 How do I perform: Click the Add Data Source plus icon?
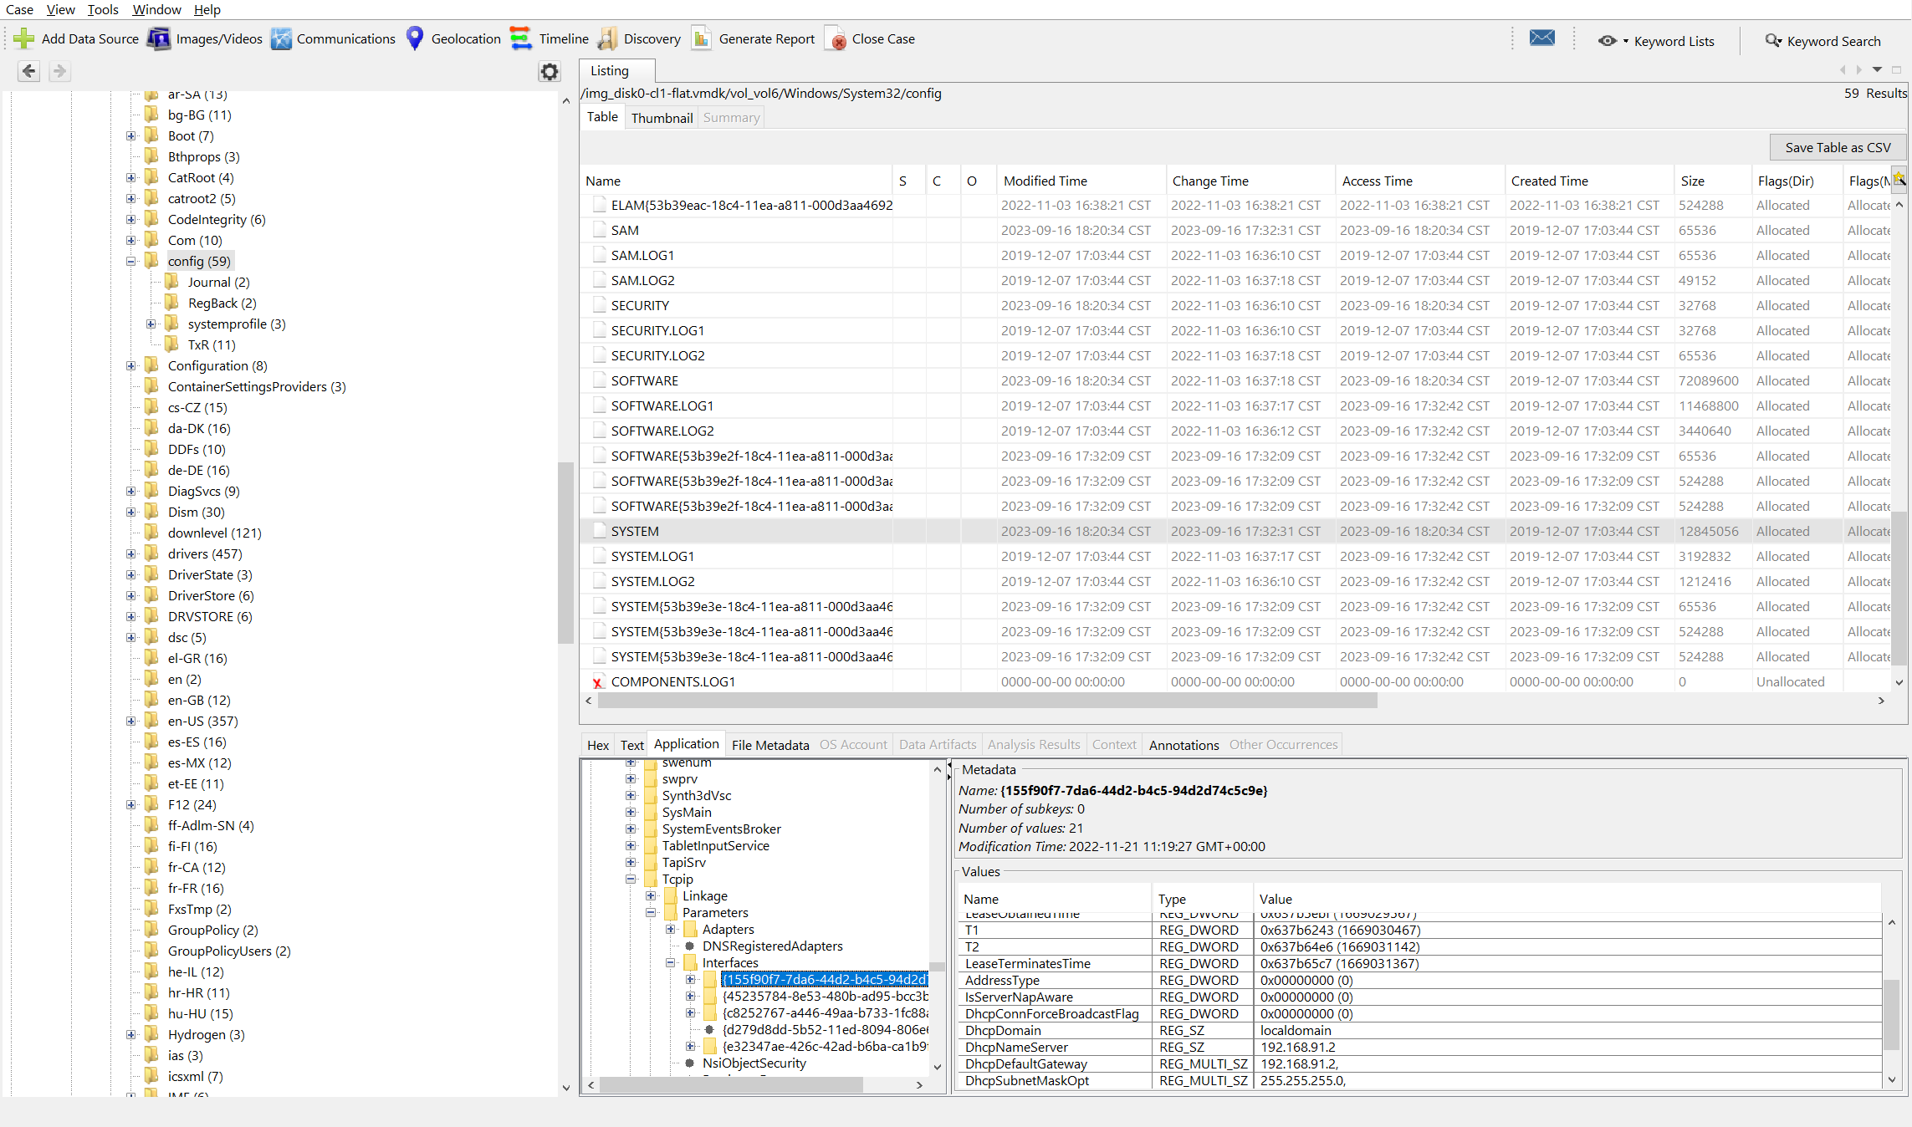[23, 38]
